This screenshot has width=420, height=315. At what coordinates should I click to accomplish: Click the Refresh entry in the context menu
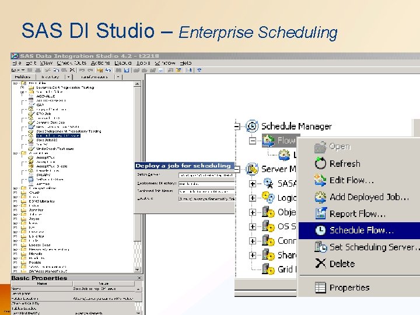[x=359, y=164]
